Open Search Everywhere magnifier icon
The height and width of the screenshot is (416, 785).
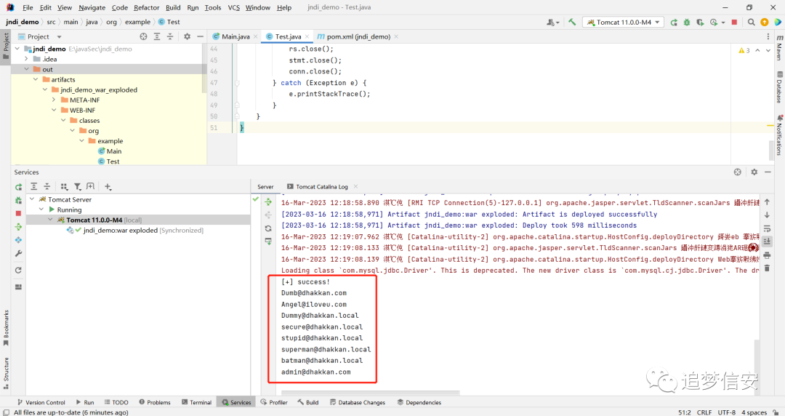point(751,22)
